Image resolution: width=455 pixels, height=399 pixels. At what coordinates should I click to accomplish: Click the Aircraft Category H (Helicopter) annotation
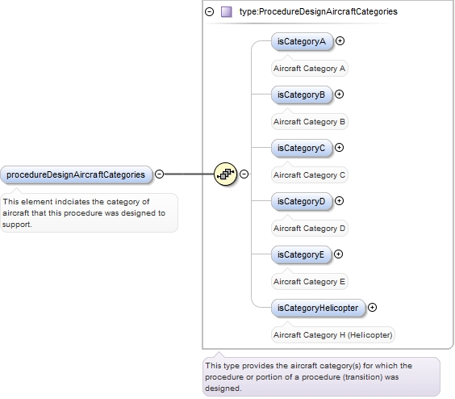click(333, 335)
